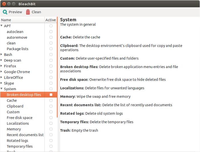This screenshot has height=152, width=200.
Task: Close the BleachBit window
Action: 4,4
